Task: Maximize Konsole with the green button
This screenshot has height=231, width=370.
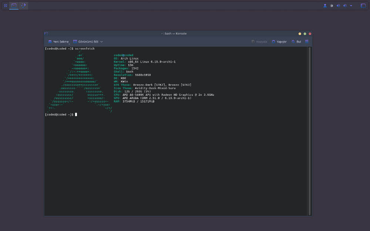Action: (305, 34)
